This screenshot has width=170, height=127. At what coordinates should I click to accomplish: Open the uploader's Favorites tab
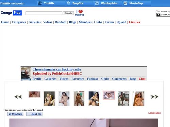(x=78, y=79)
